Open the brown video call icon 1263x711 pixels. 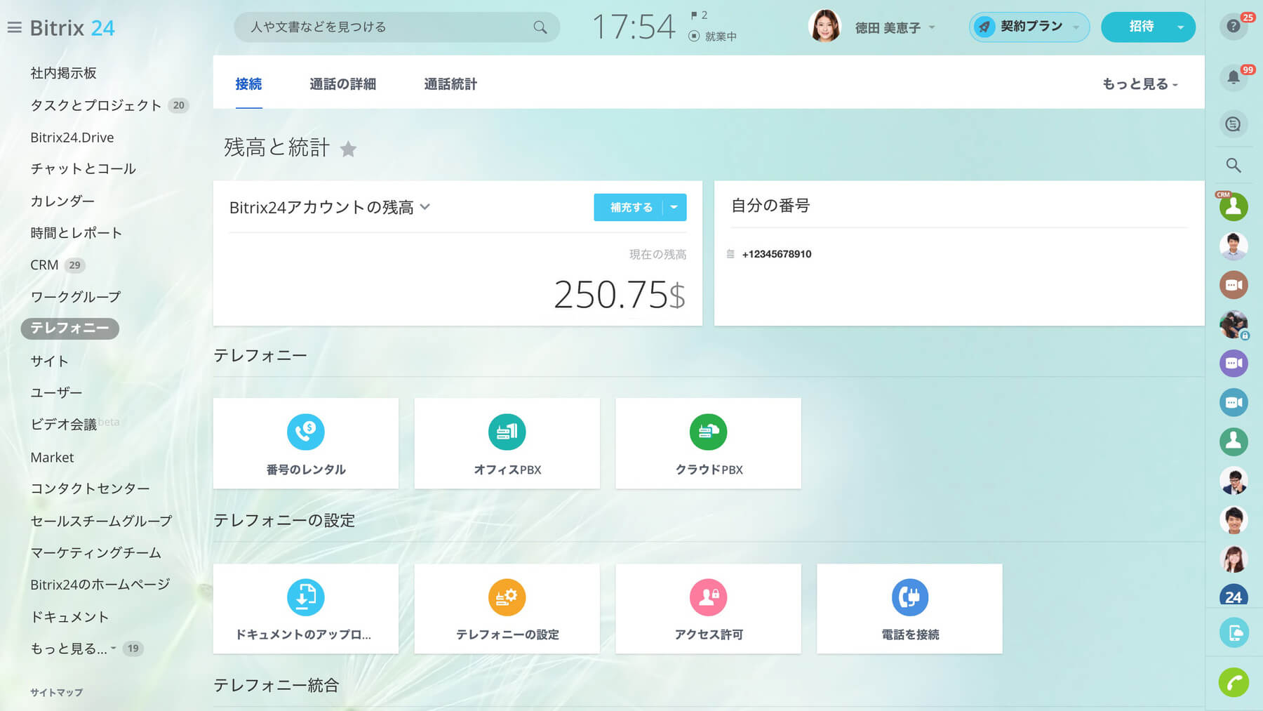[1234, 285]
